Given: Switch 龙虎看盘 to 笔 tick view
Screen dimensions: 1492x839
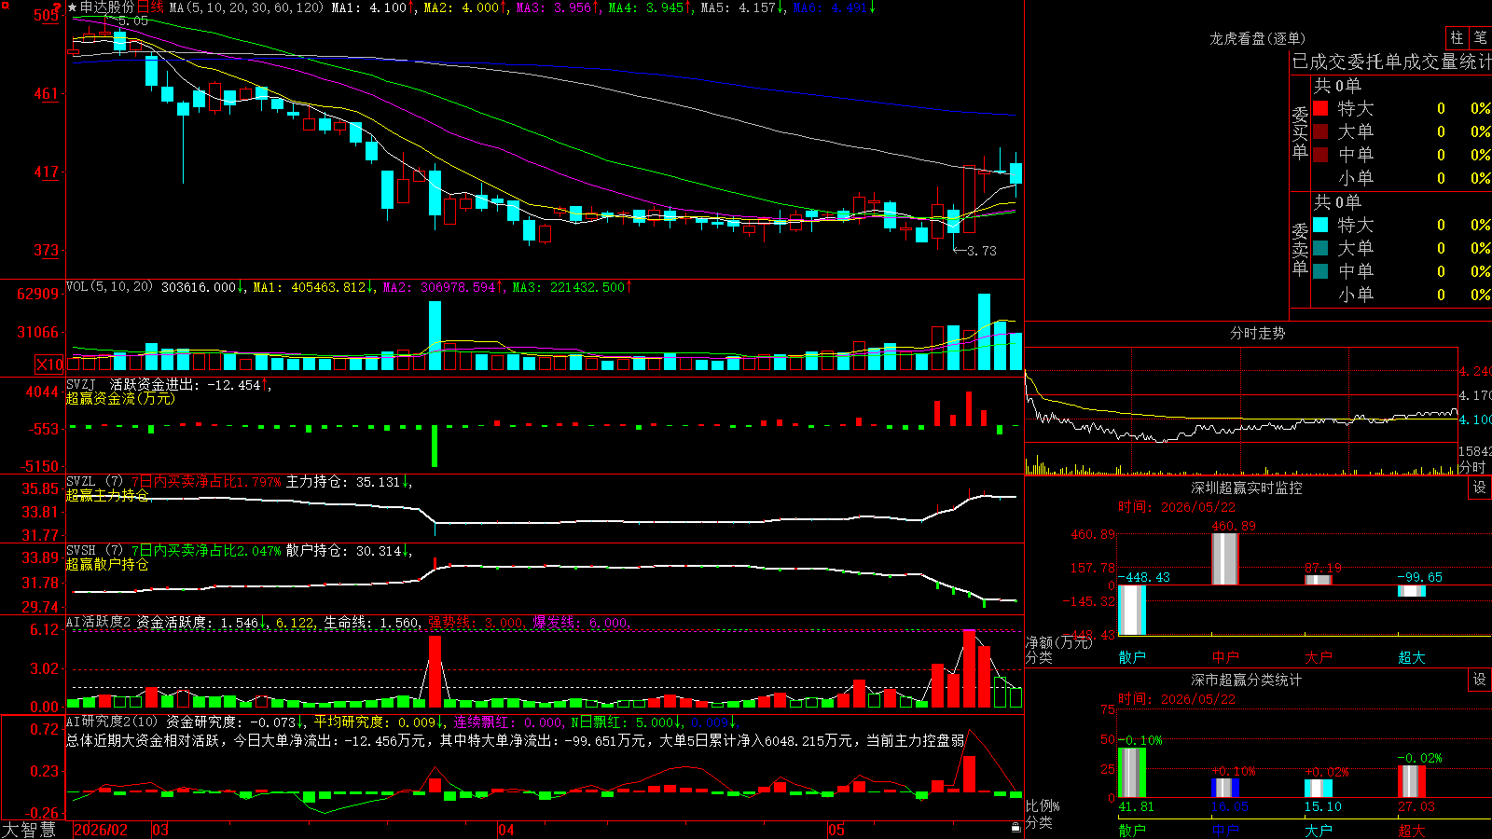Looking at the screenshot, I should pos(1480,37).
